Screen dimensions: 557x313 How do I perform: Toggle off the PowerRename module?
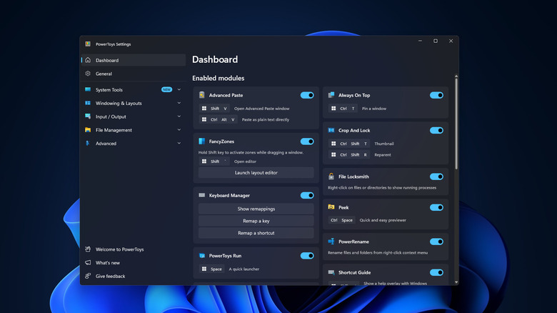coord(436,242)
